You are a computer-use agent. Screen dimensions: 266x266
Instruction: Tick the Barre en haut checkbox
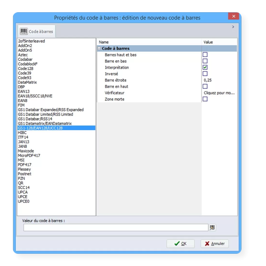click(x=205, y=86)
